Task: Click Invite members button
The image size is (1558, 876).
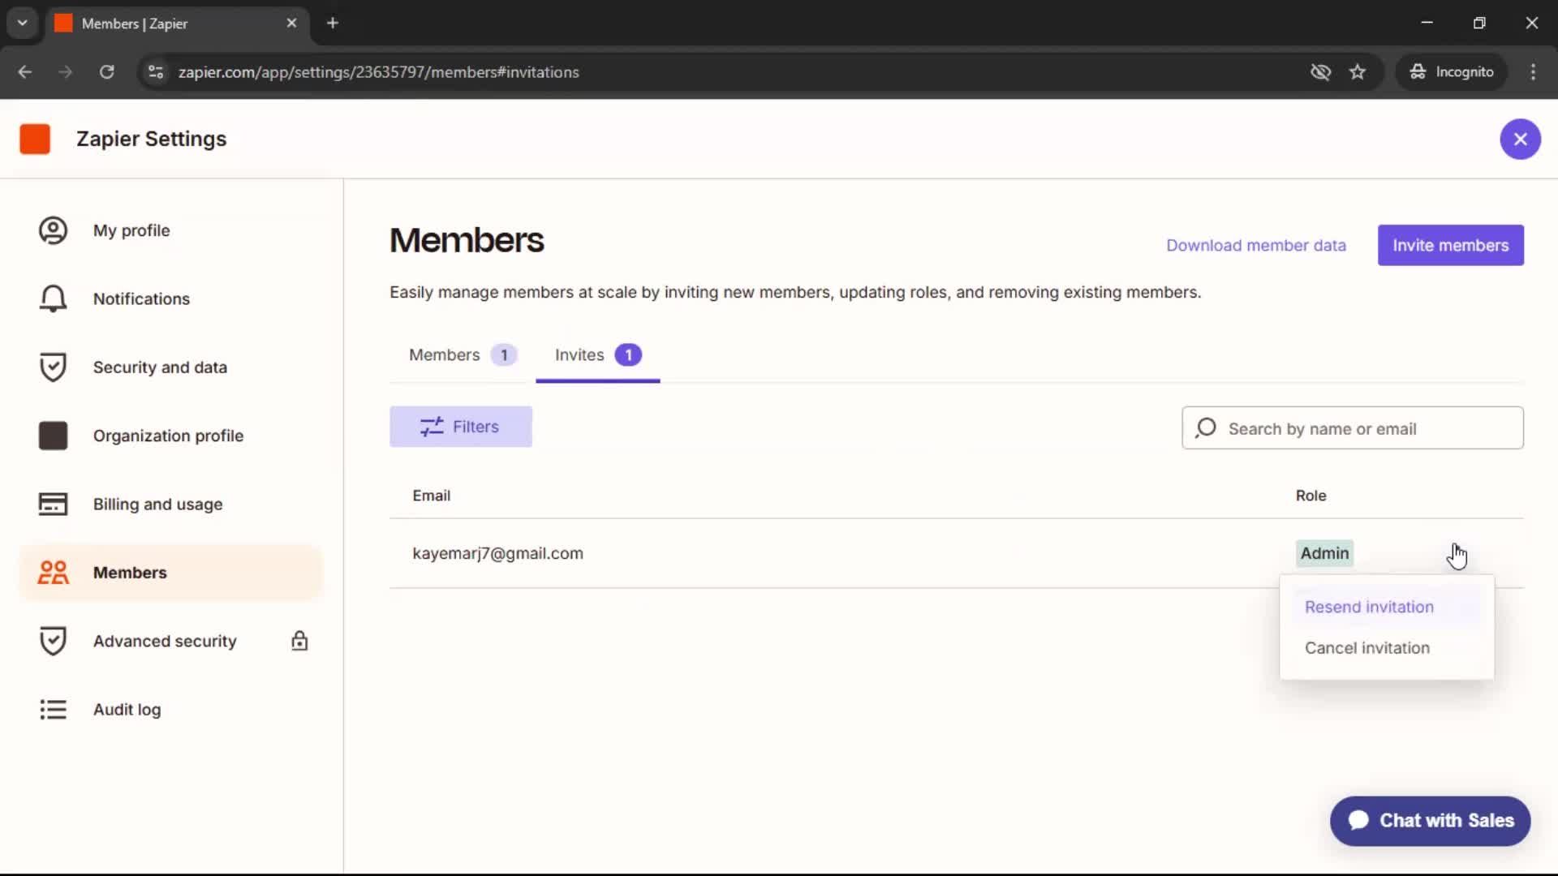Action: 1450,245
